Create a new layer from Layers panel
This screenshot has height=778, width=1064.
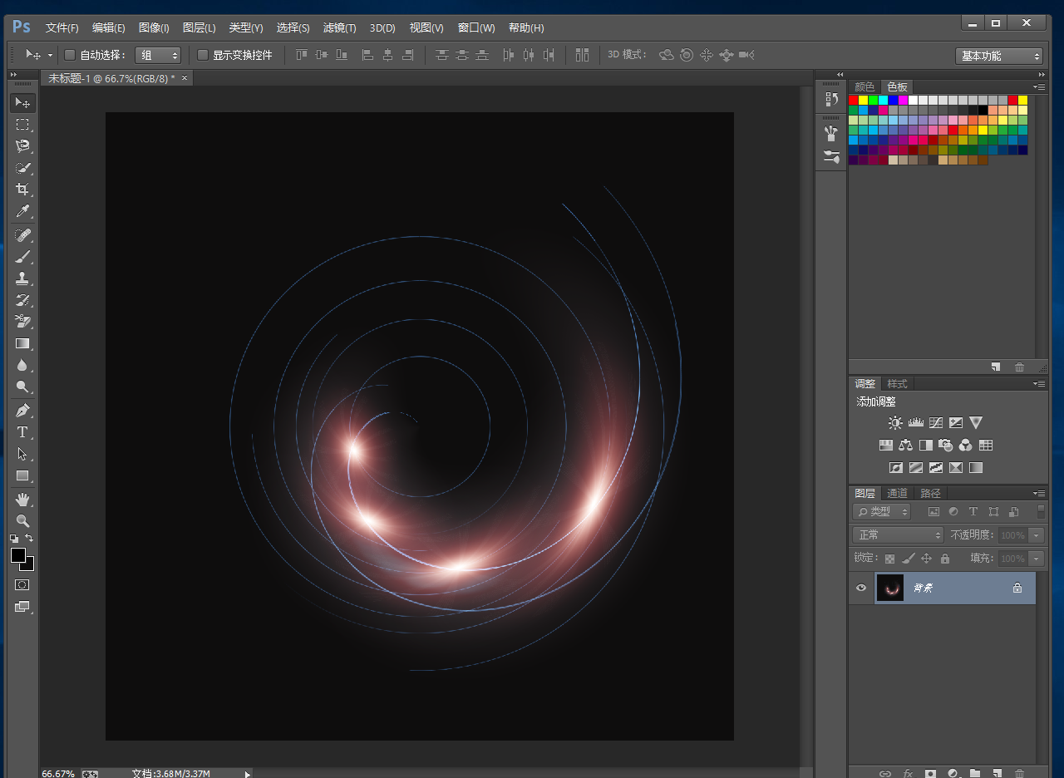997,773
